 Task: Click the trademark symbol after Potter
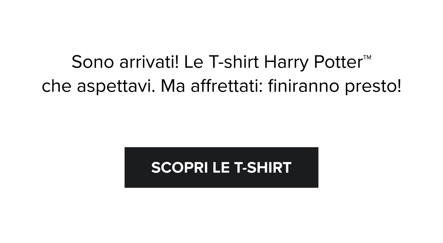coord(367,59)
